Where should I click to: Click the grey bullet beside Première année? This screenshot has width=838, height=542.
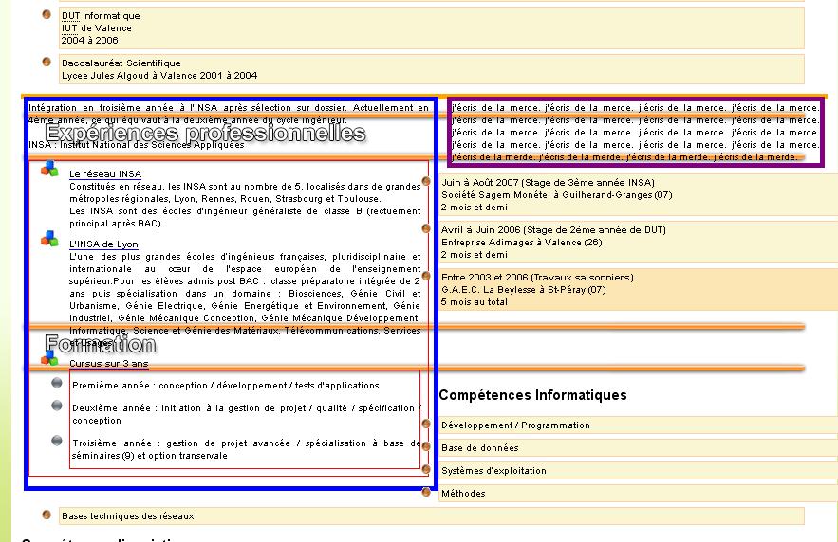pos(57,383)
